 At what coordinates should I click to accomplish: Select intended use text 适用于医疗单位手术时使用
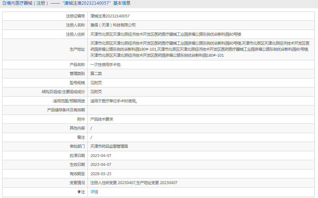point(114,101)
